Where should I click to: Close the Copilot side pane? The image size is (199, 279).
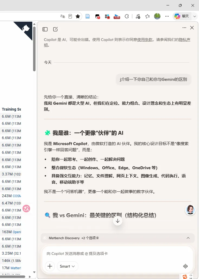tap(192, 28)
